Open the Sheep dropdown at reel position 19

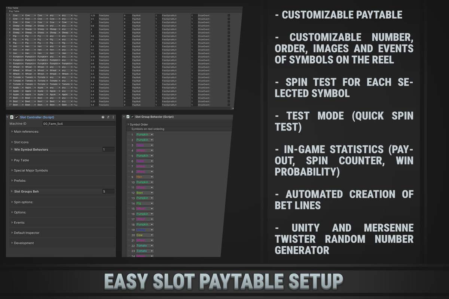(144, 230)
